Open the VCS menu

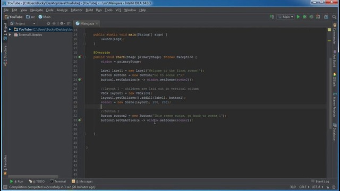(118, 10)
